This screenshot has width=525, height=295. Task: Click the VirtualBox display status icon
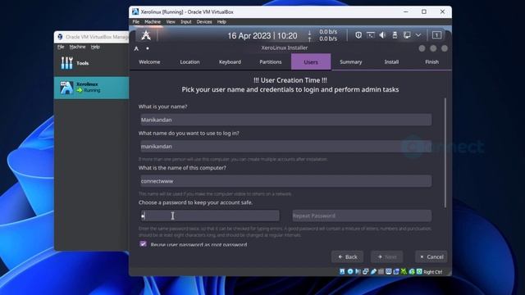388,271
